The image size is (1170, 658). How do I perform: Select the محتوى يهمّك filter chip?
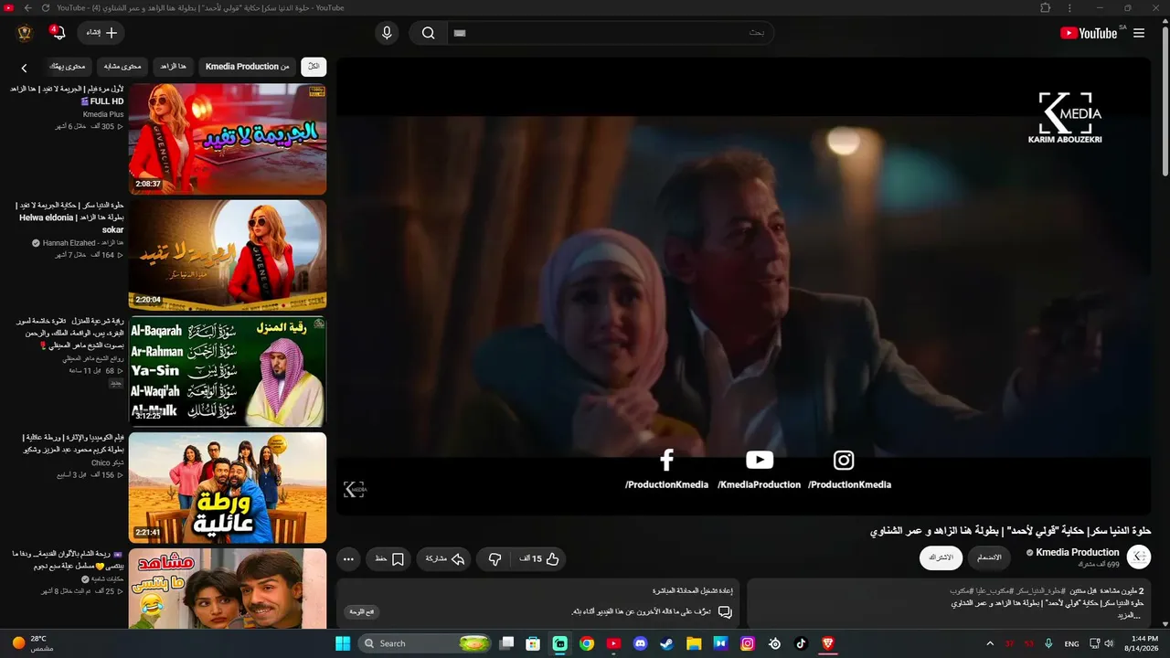(x=67, y=67)
